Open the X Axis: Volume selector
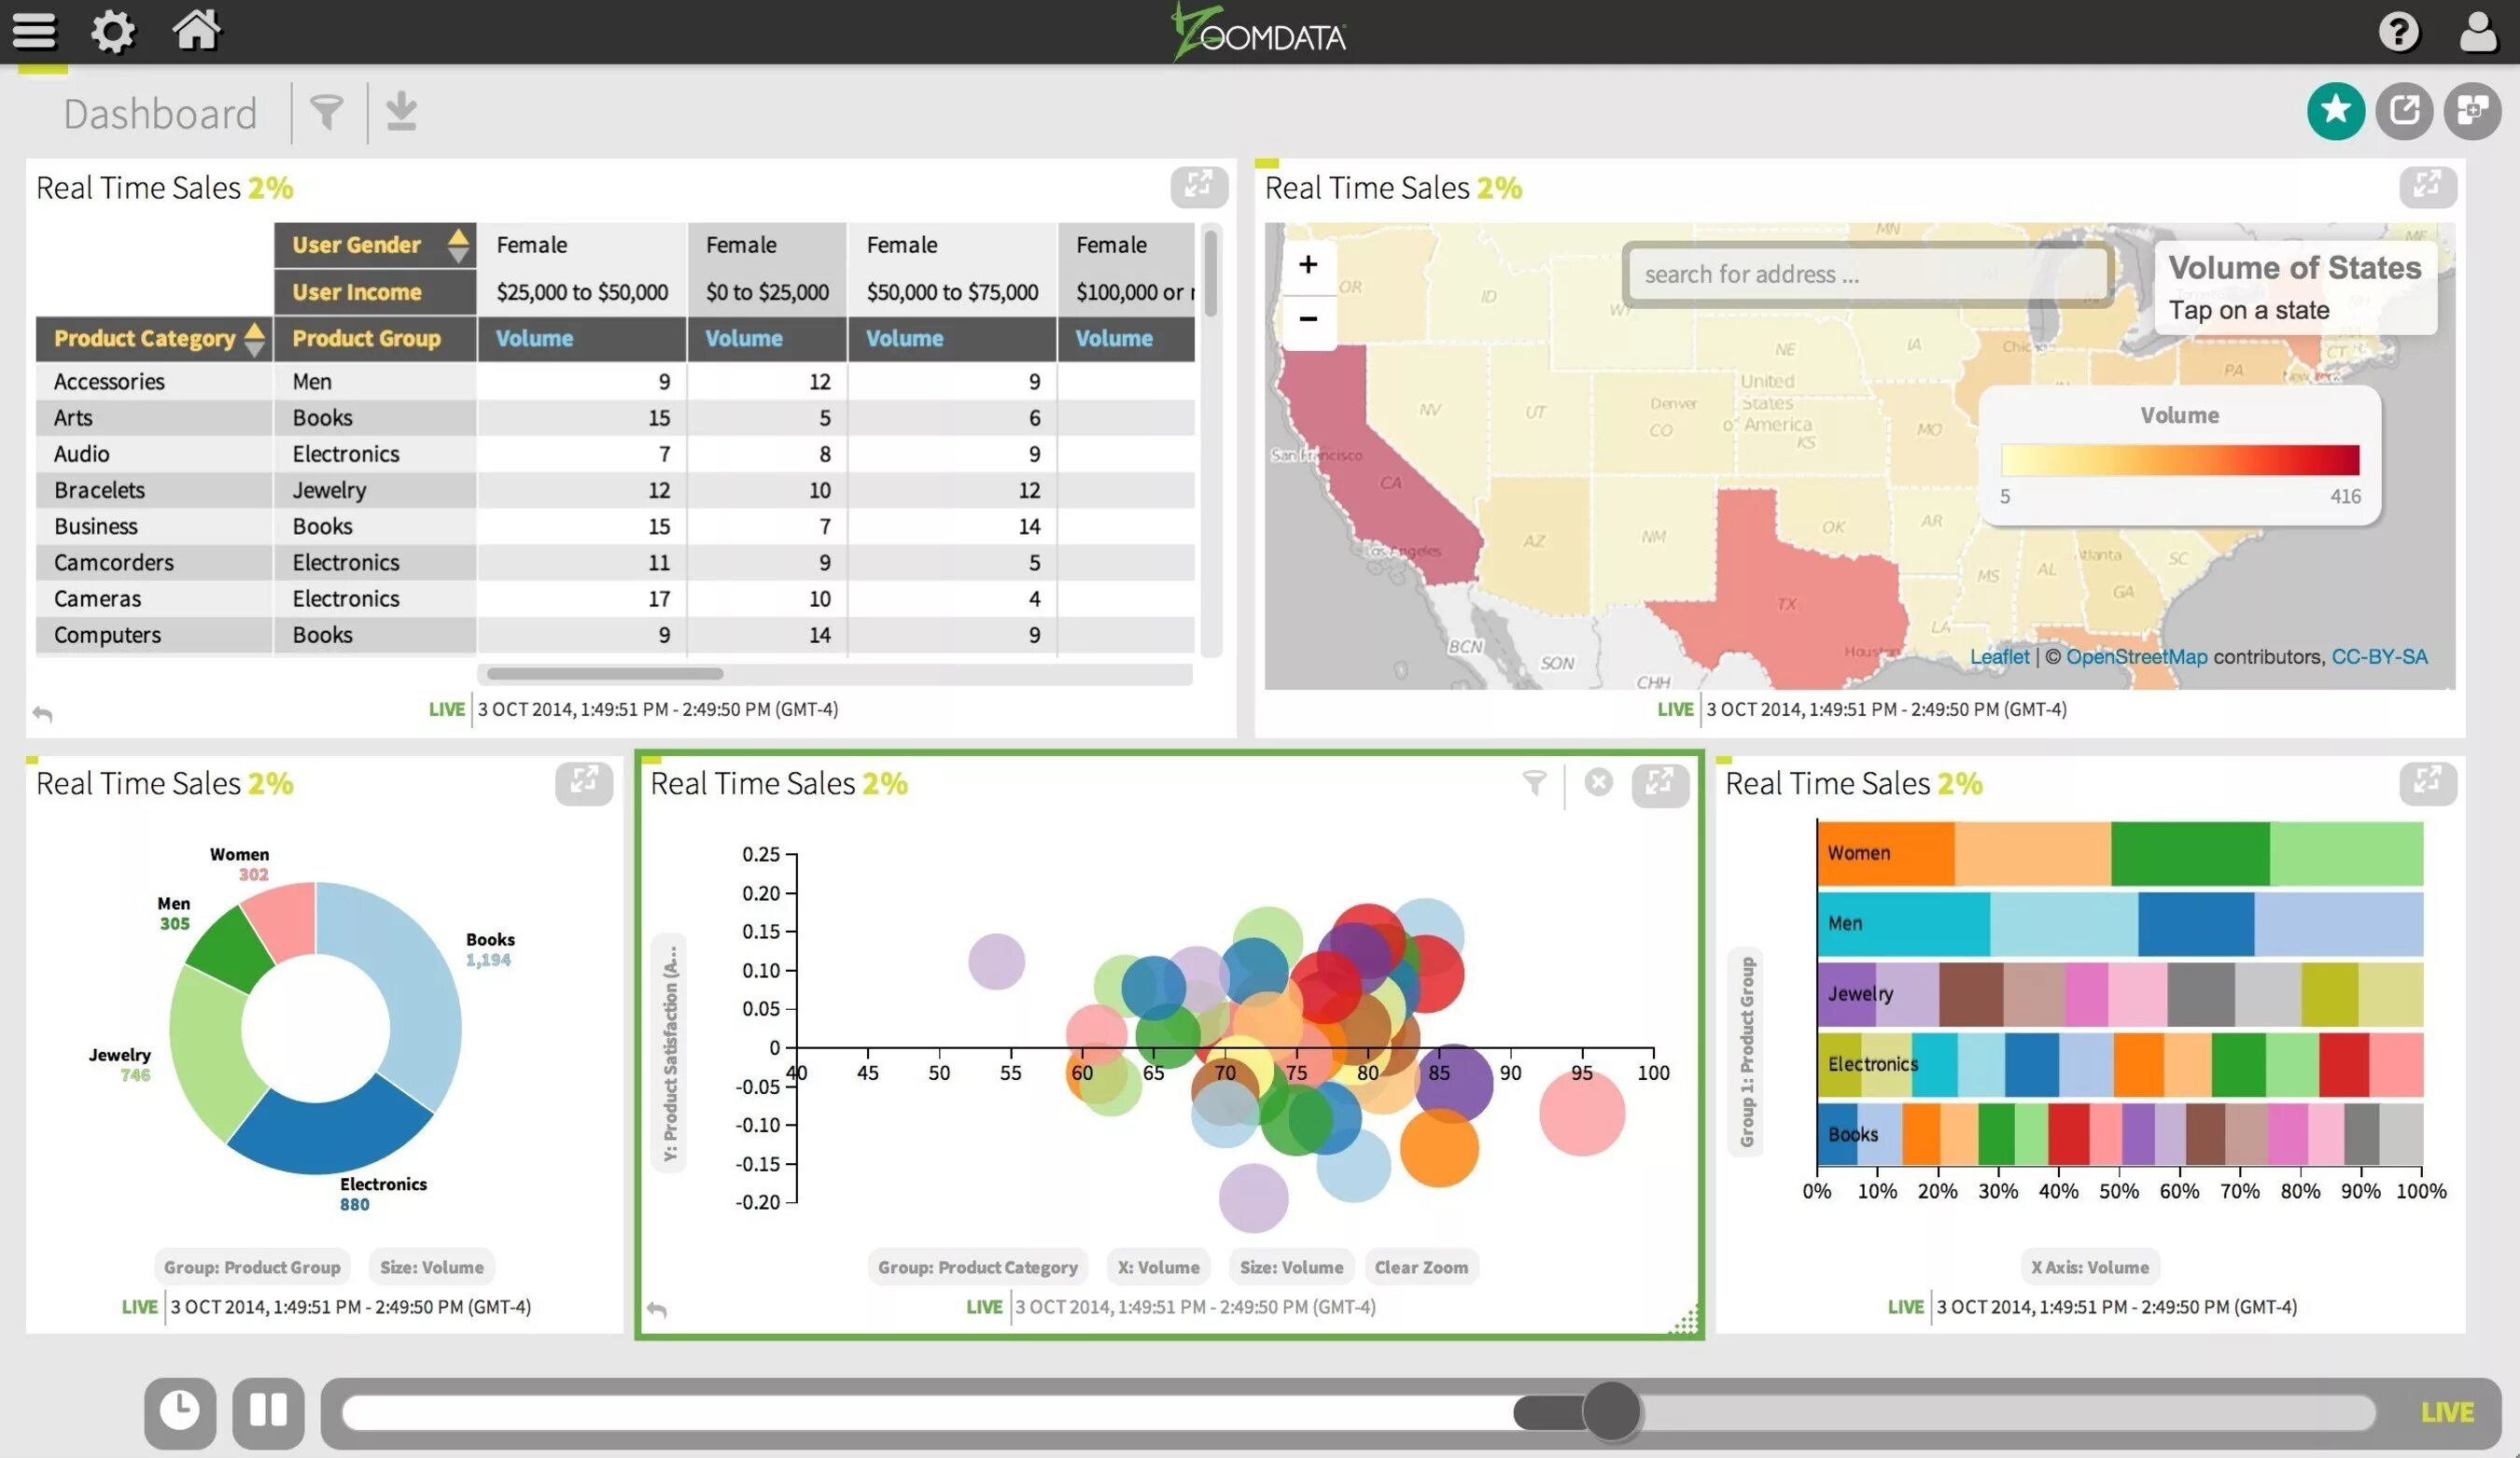This screenshot has width=2520, height=1458. tap(2089, 1267)
